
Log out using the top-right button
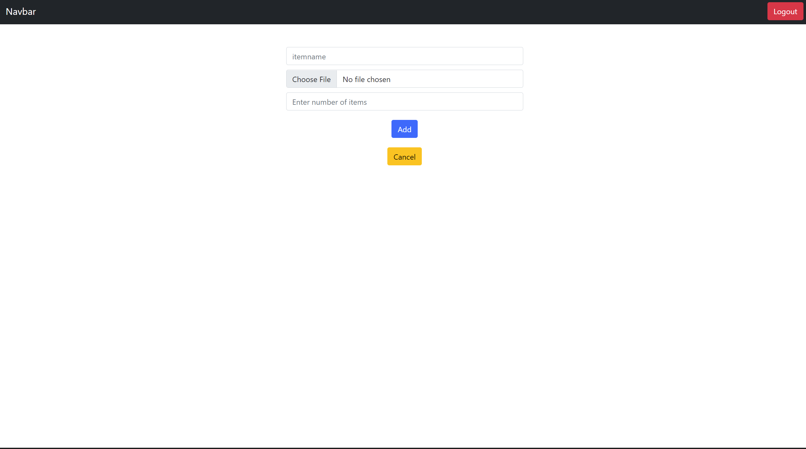pos(785,11)
